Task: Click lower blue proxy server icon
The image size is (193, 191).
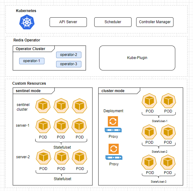Action: tap(114, 158)
